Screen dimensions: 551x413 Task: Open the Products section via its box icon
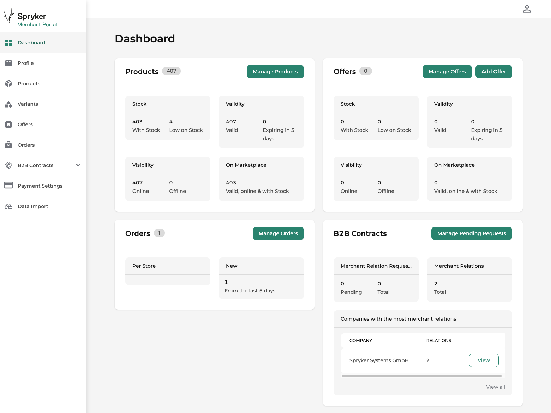(9, 83)
